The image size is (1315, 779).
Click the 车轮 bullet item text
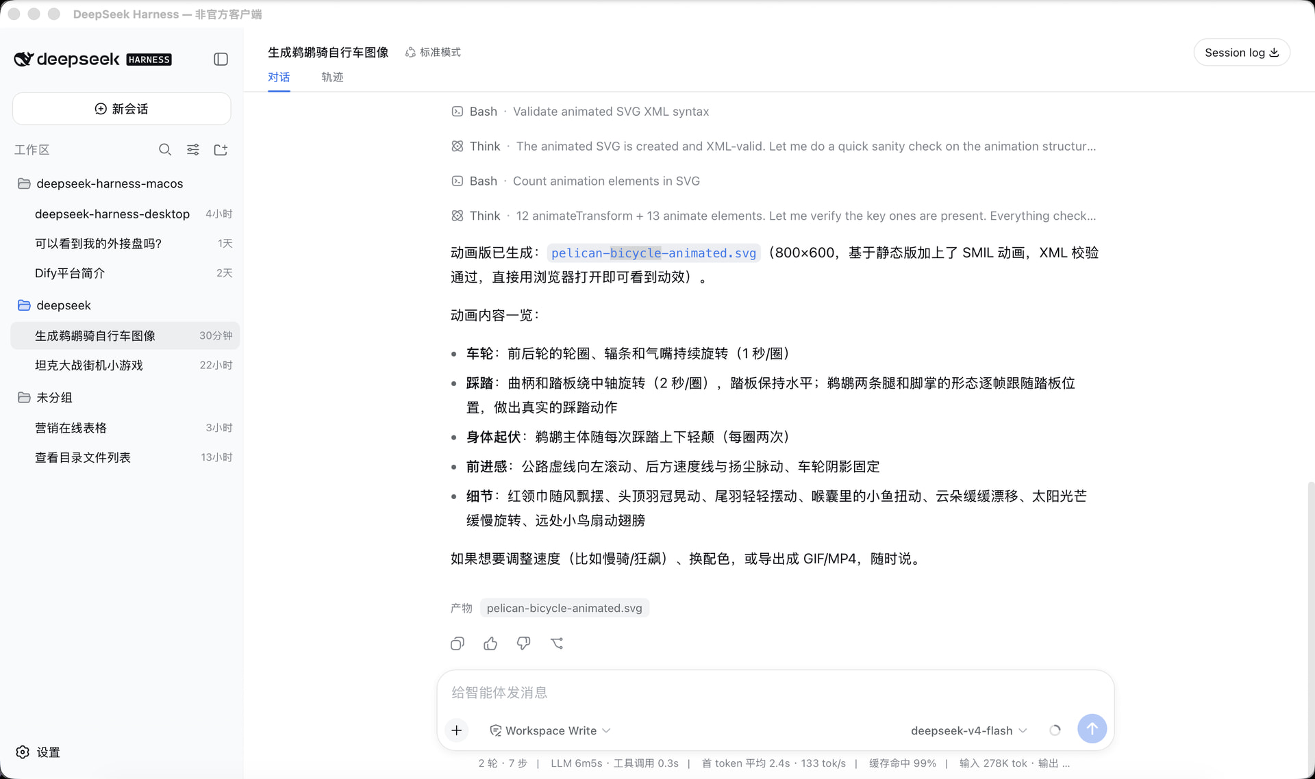(628, 354)
